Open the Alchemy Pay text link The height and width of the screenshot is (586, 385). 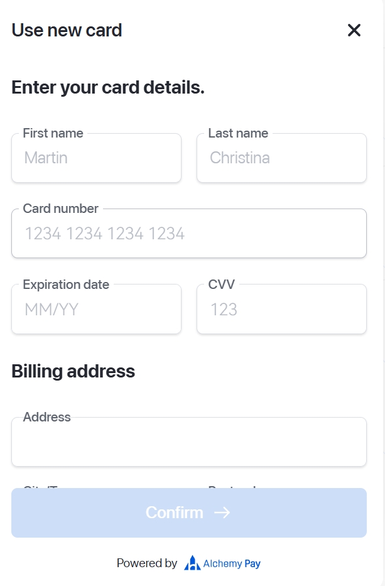point(232,563)
